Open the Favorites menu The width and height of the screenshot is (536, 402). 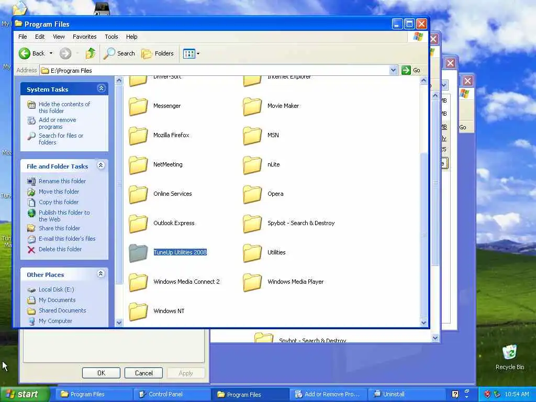84,37
